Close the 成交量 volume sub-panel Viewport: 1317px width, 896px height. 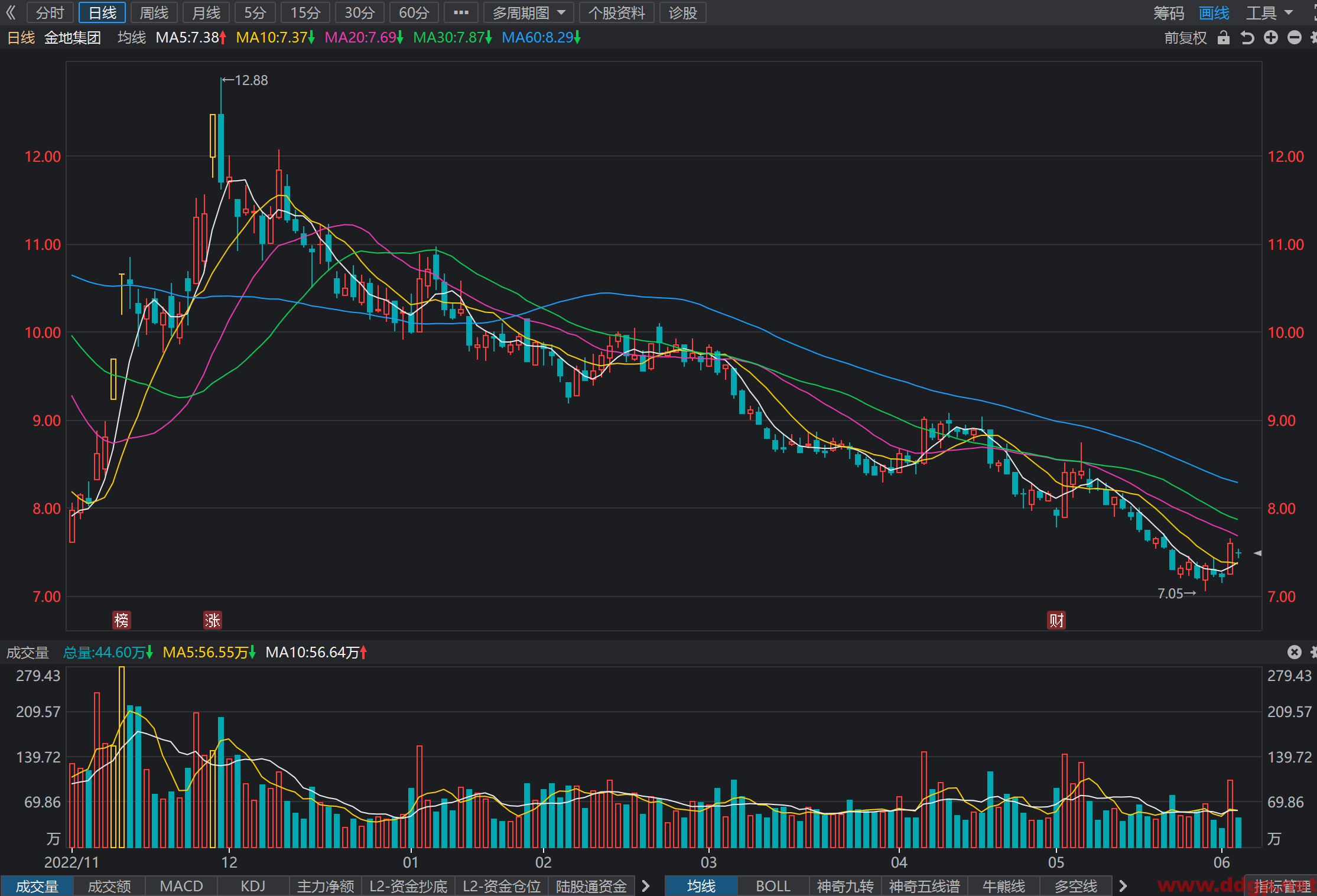1295,652
